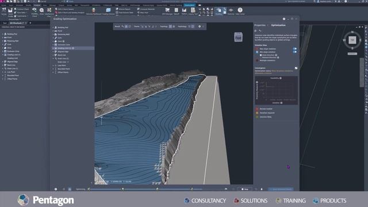Screen dimensions: 368x207
Task: Expand the Retaining Wall tree node
Action: click(53, 34)
